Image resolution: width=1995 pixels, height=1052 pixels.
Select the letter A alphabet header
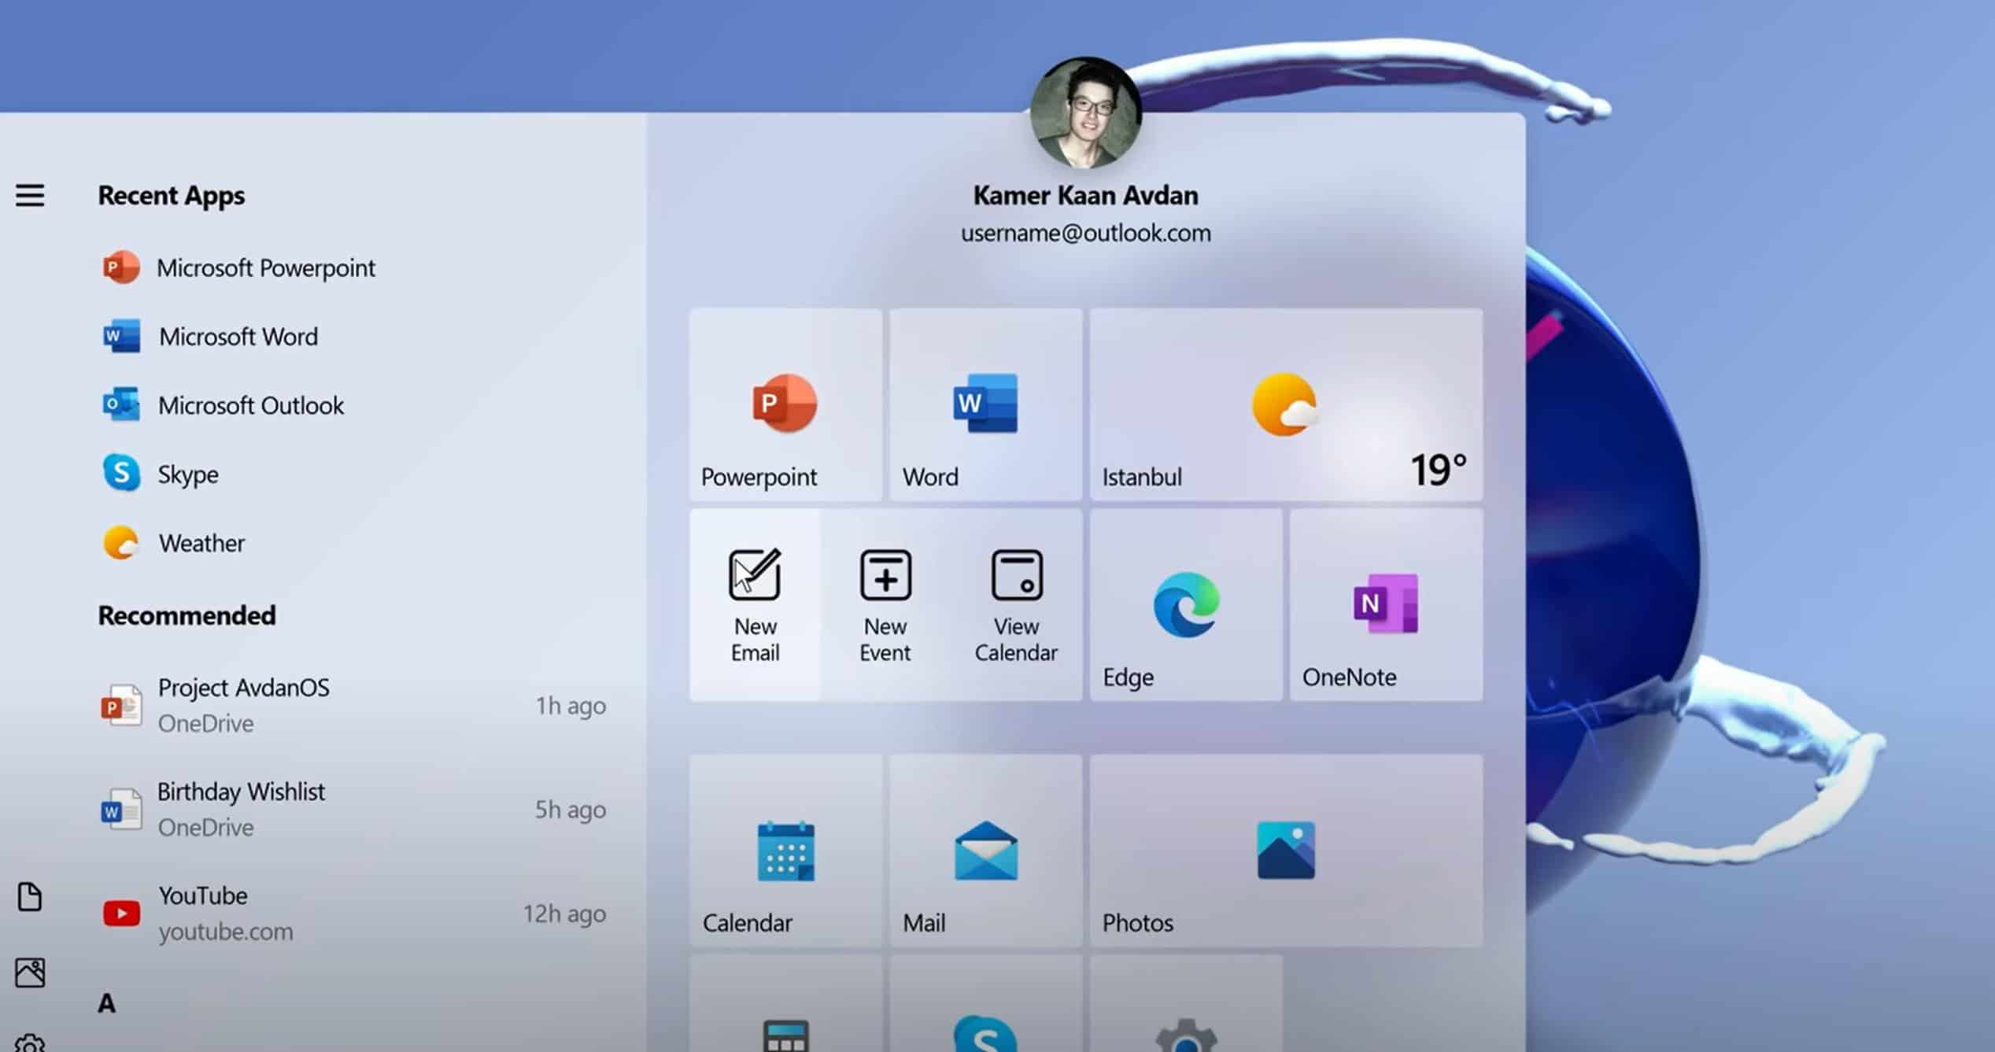(106, 1002)
